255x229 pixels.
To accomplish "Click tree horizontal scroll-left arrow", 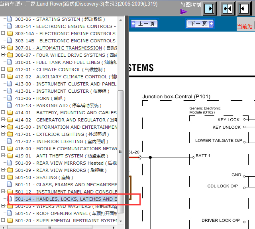I will [3, 227].
